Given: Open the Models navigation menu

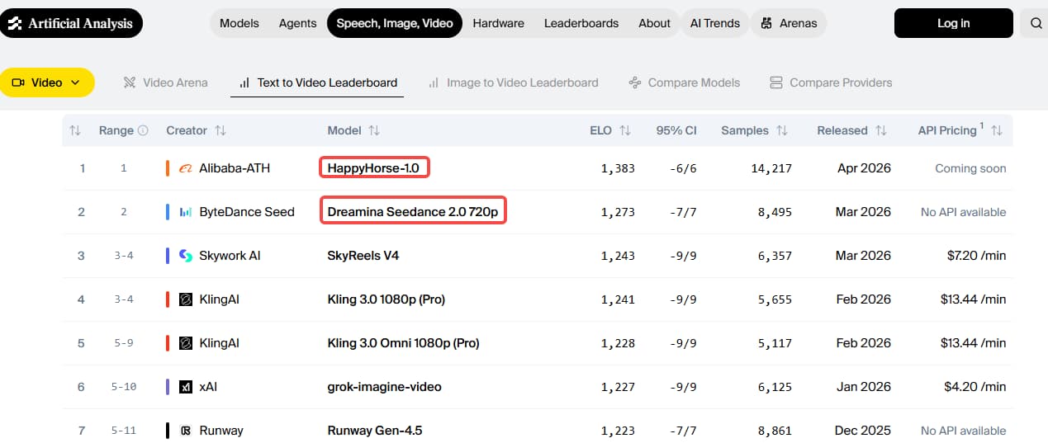Looking at the screenshot, I should click(x=239, y=23).
